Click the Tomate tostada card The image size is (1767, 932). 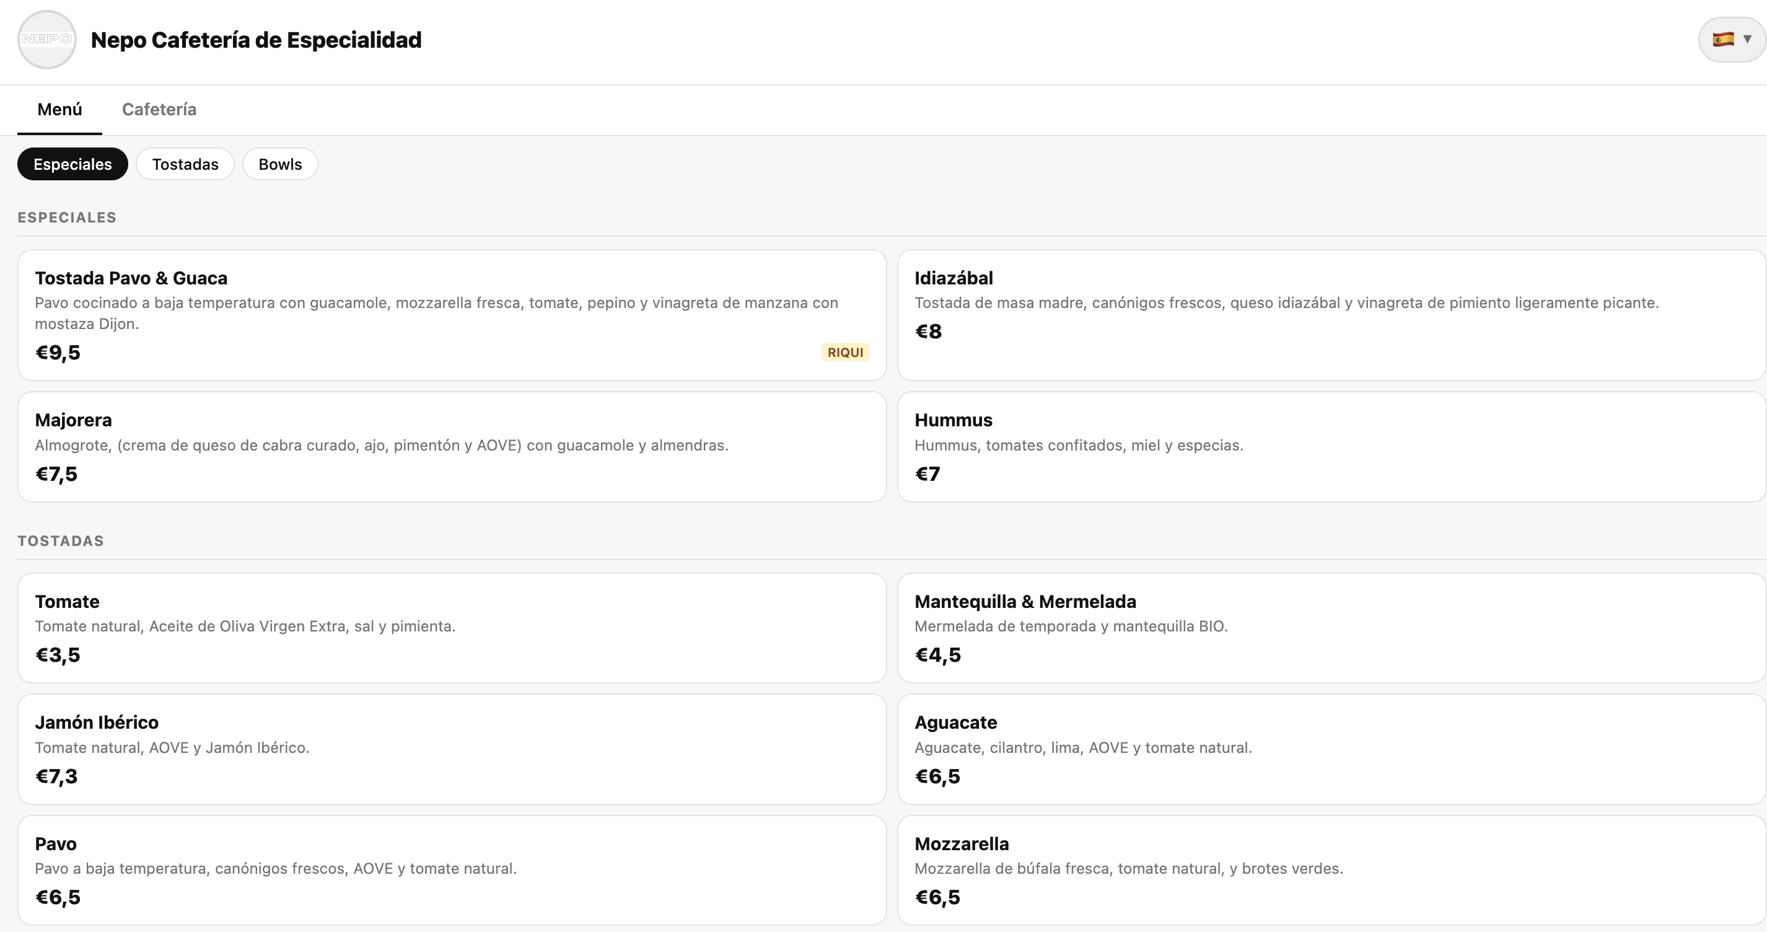coord(451,627)
